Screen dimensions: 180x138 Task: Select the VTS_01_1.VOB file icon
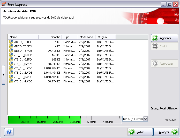pyautogui.click(x=11, y=68)
